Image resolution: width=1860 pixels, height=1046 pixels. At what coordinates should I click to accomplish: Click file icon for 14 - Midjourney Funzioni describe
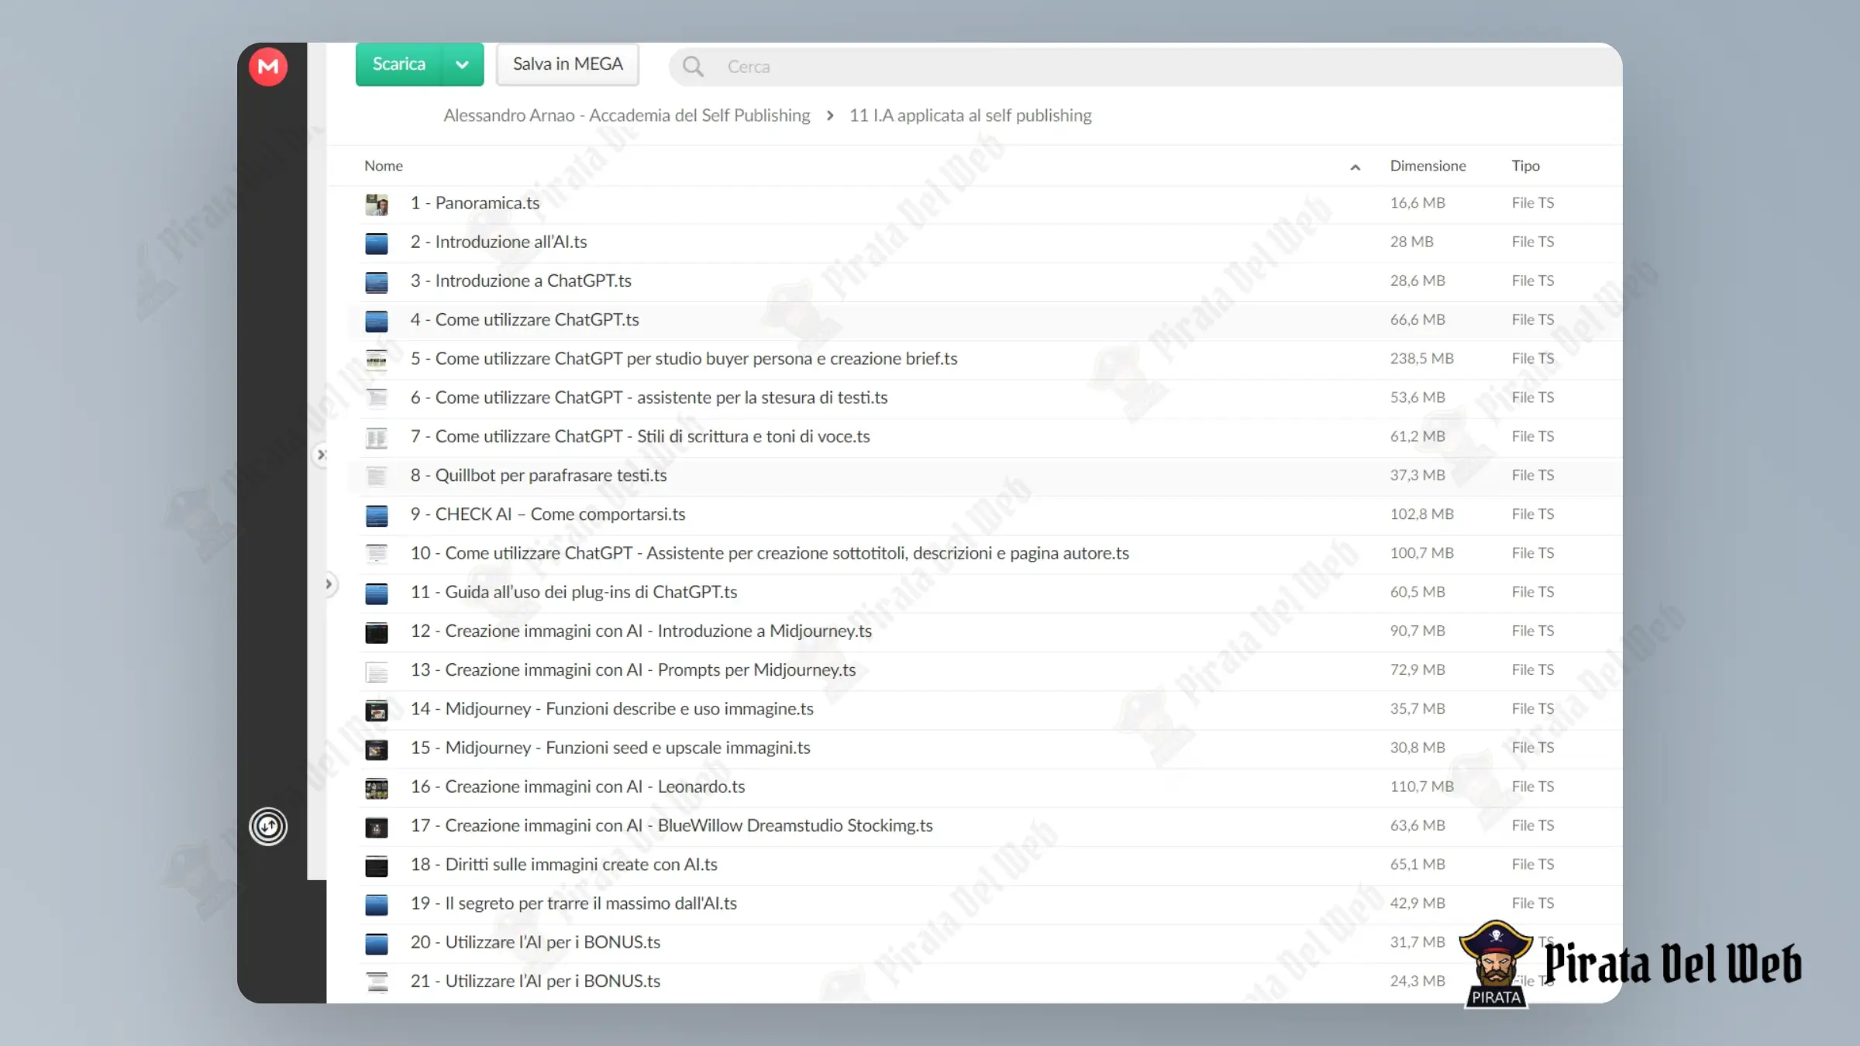click(x=377, y=710)
